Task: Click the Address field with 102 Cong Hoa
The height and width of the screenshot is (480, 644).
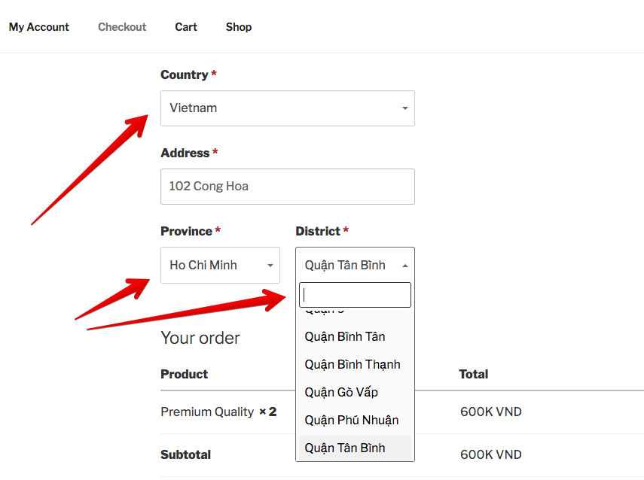Action: (287, 187)
